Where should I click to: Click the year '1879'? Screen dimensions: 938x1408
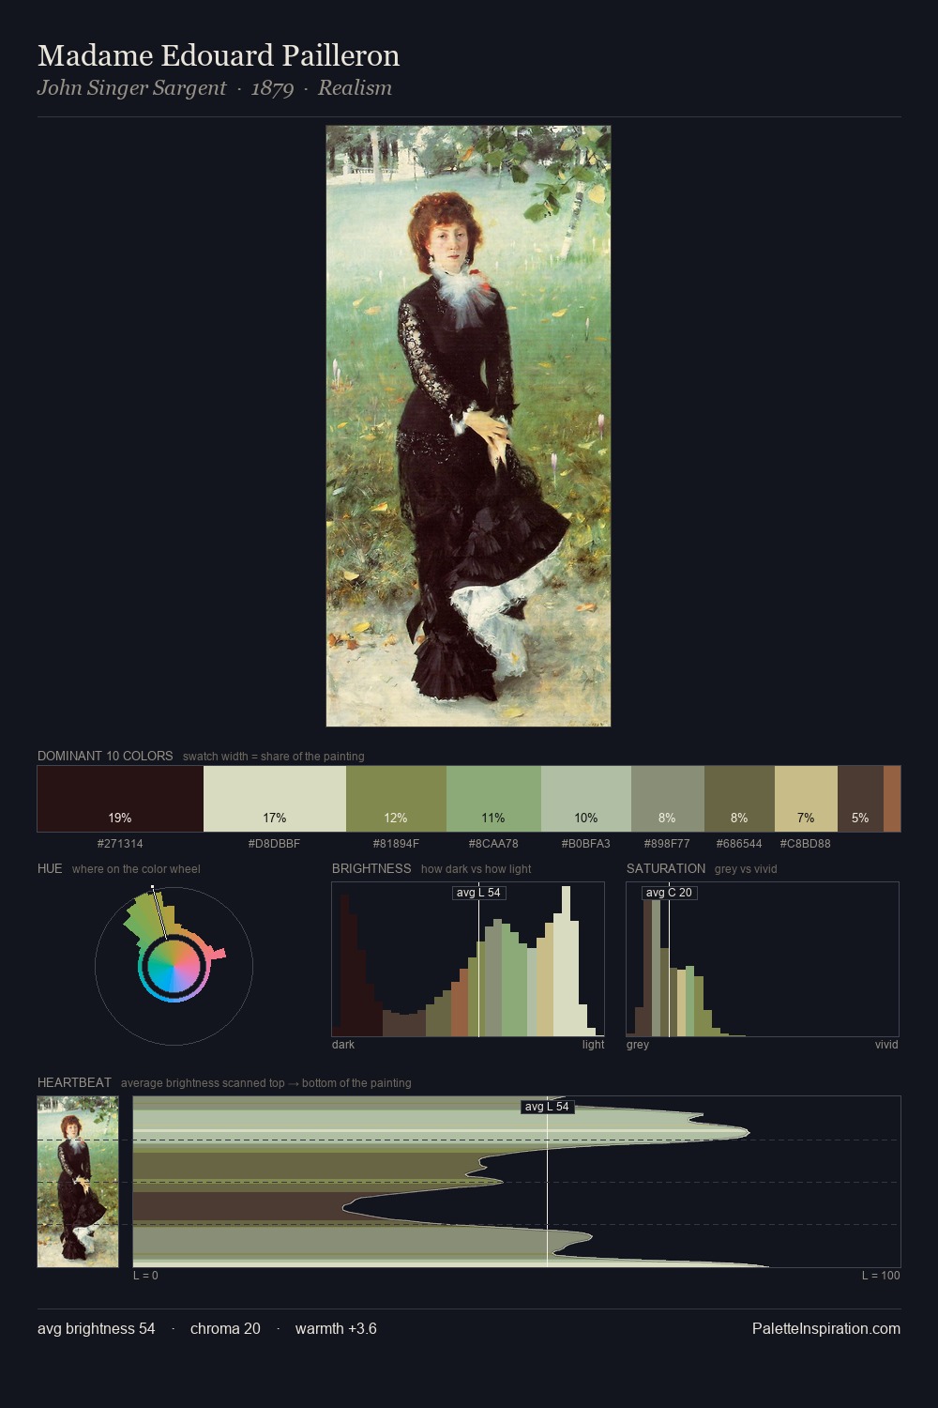[272, 88]
